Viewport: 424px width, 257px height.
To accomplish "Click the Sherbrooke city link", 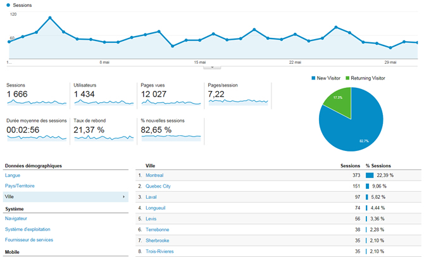I will 157,241.
